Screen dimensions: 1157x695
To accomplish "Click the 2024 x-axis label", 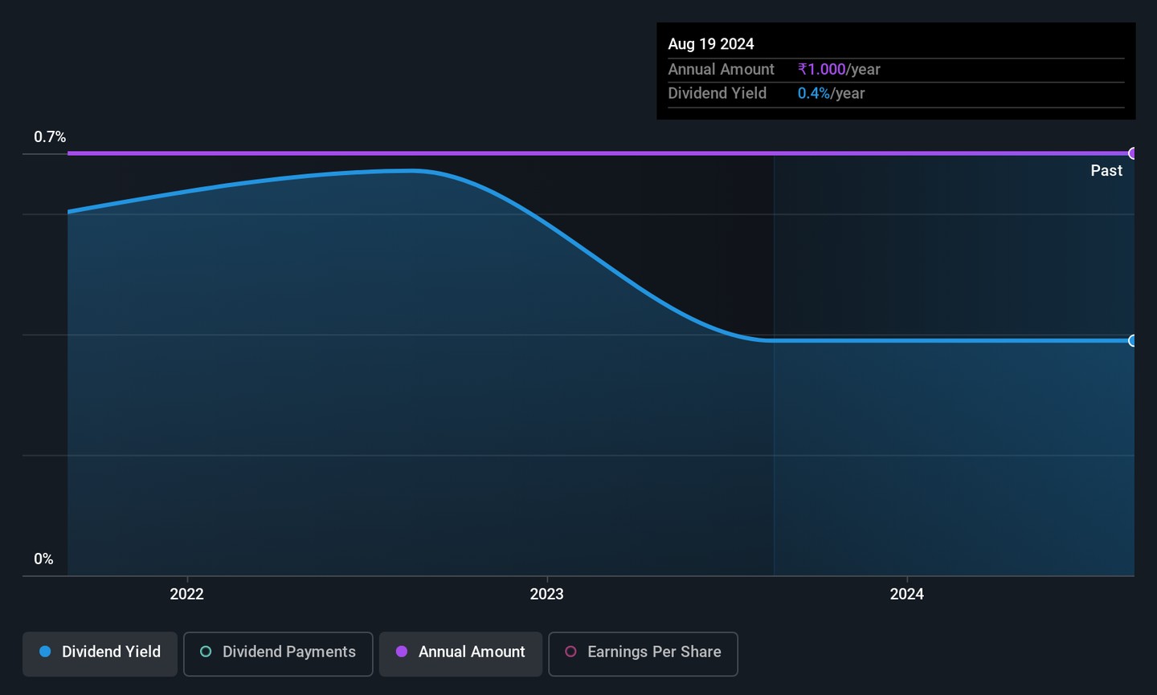I will [x=906, y=594].
